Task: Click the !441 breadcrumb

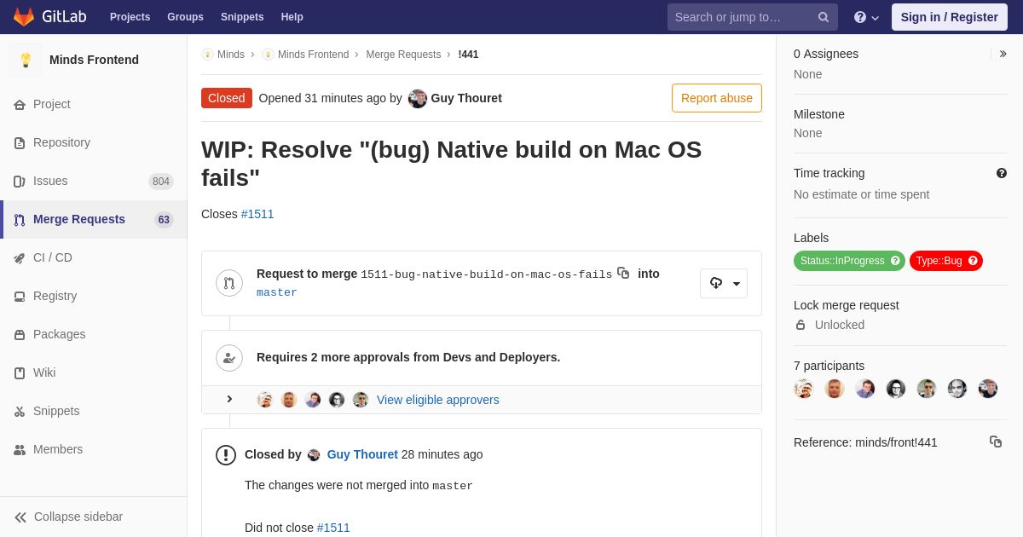Action: (x=468, y=55)
